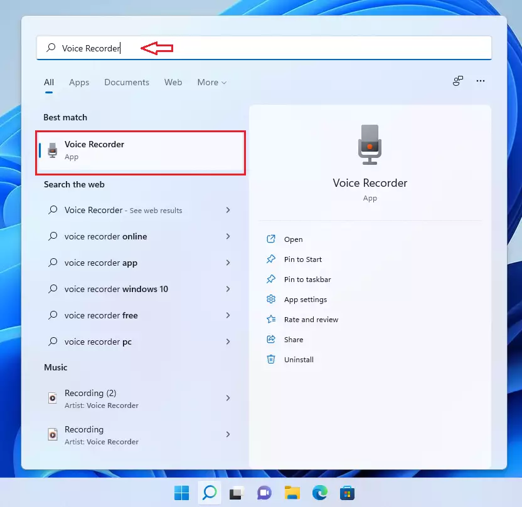This screenshot has height=507, width=522.
Task: Open File Explorer from the taskbar
Action: tap(292, 493)
